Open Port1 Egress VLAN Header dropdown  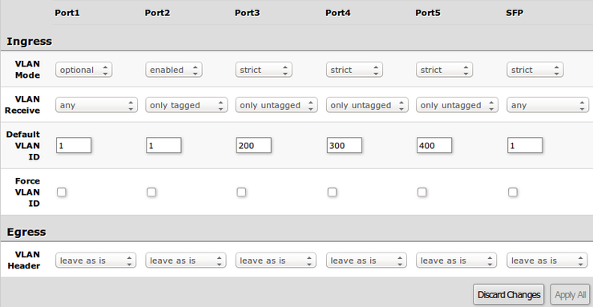tap(95, 261)
